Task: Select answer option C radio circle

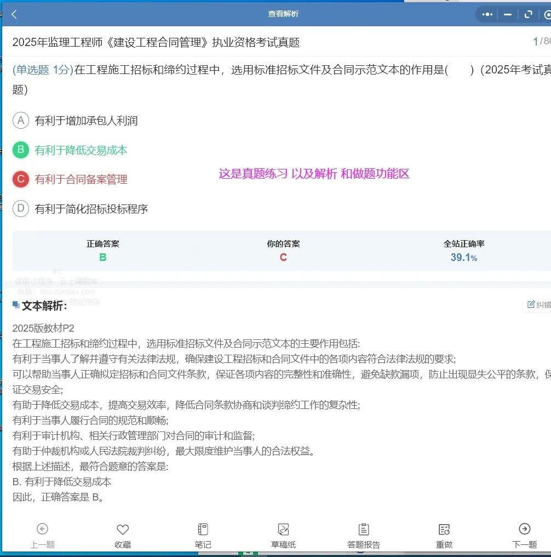Action: [21, 179]
